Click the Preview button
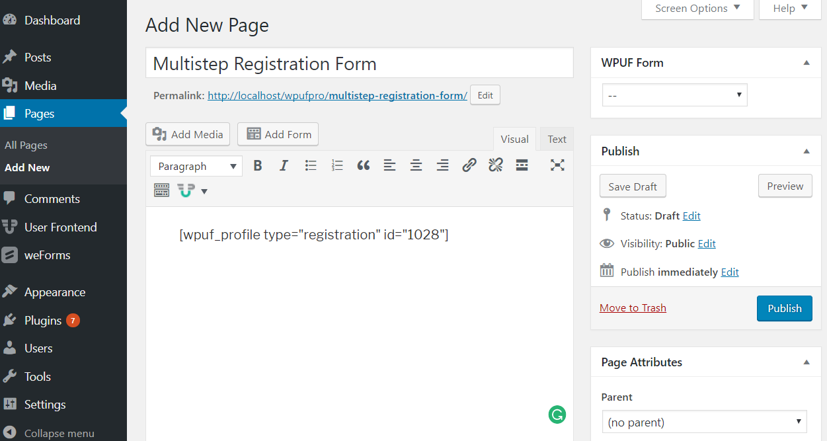This screenshot has width=827, height=441. click(x=785, y=186)
